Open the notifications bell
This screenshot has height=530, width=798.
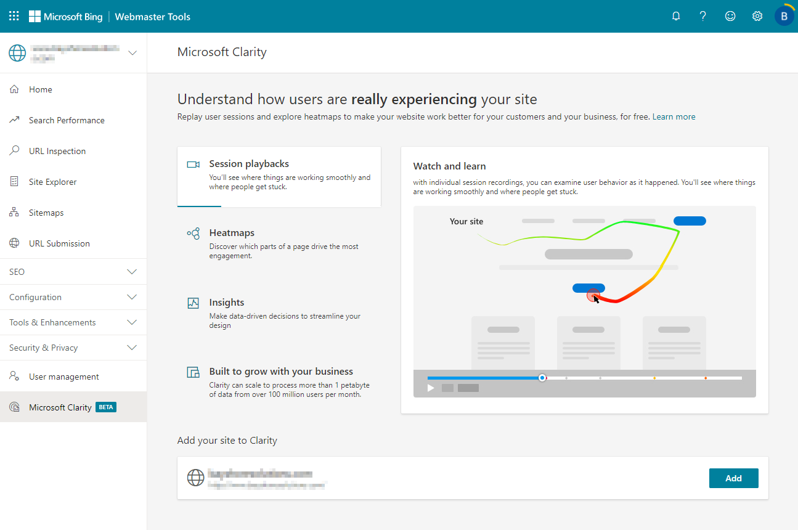point(676,17)
